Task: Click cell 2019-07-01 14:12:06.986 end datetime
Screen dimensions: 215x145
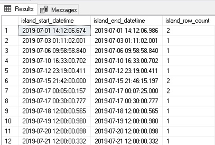Action: (x=126, y=30)
